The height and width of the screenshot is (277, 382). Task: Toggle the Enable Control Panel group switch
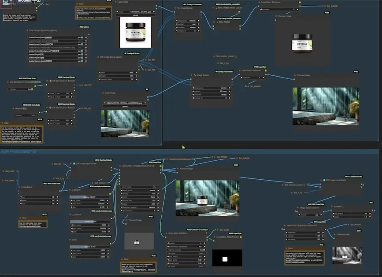coord(82,38)
